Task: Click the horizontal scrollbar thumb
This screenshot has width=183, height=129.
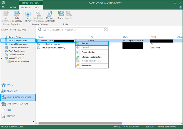Action: [x=80, y=123]
